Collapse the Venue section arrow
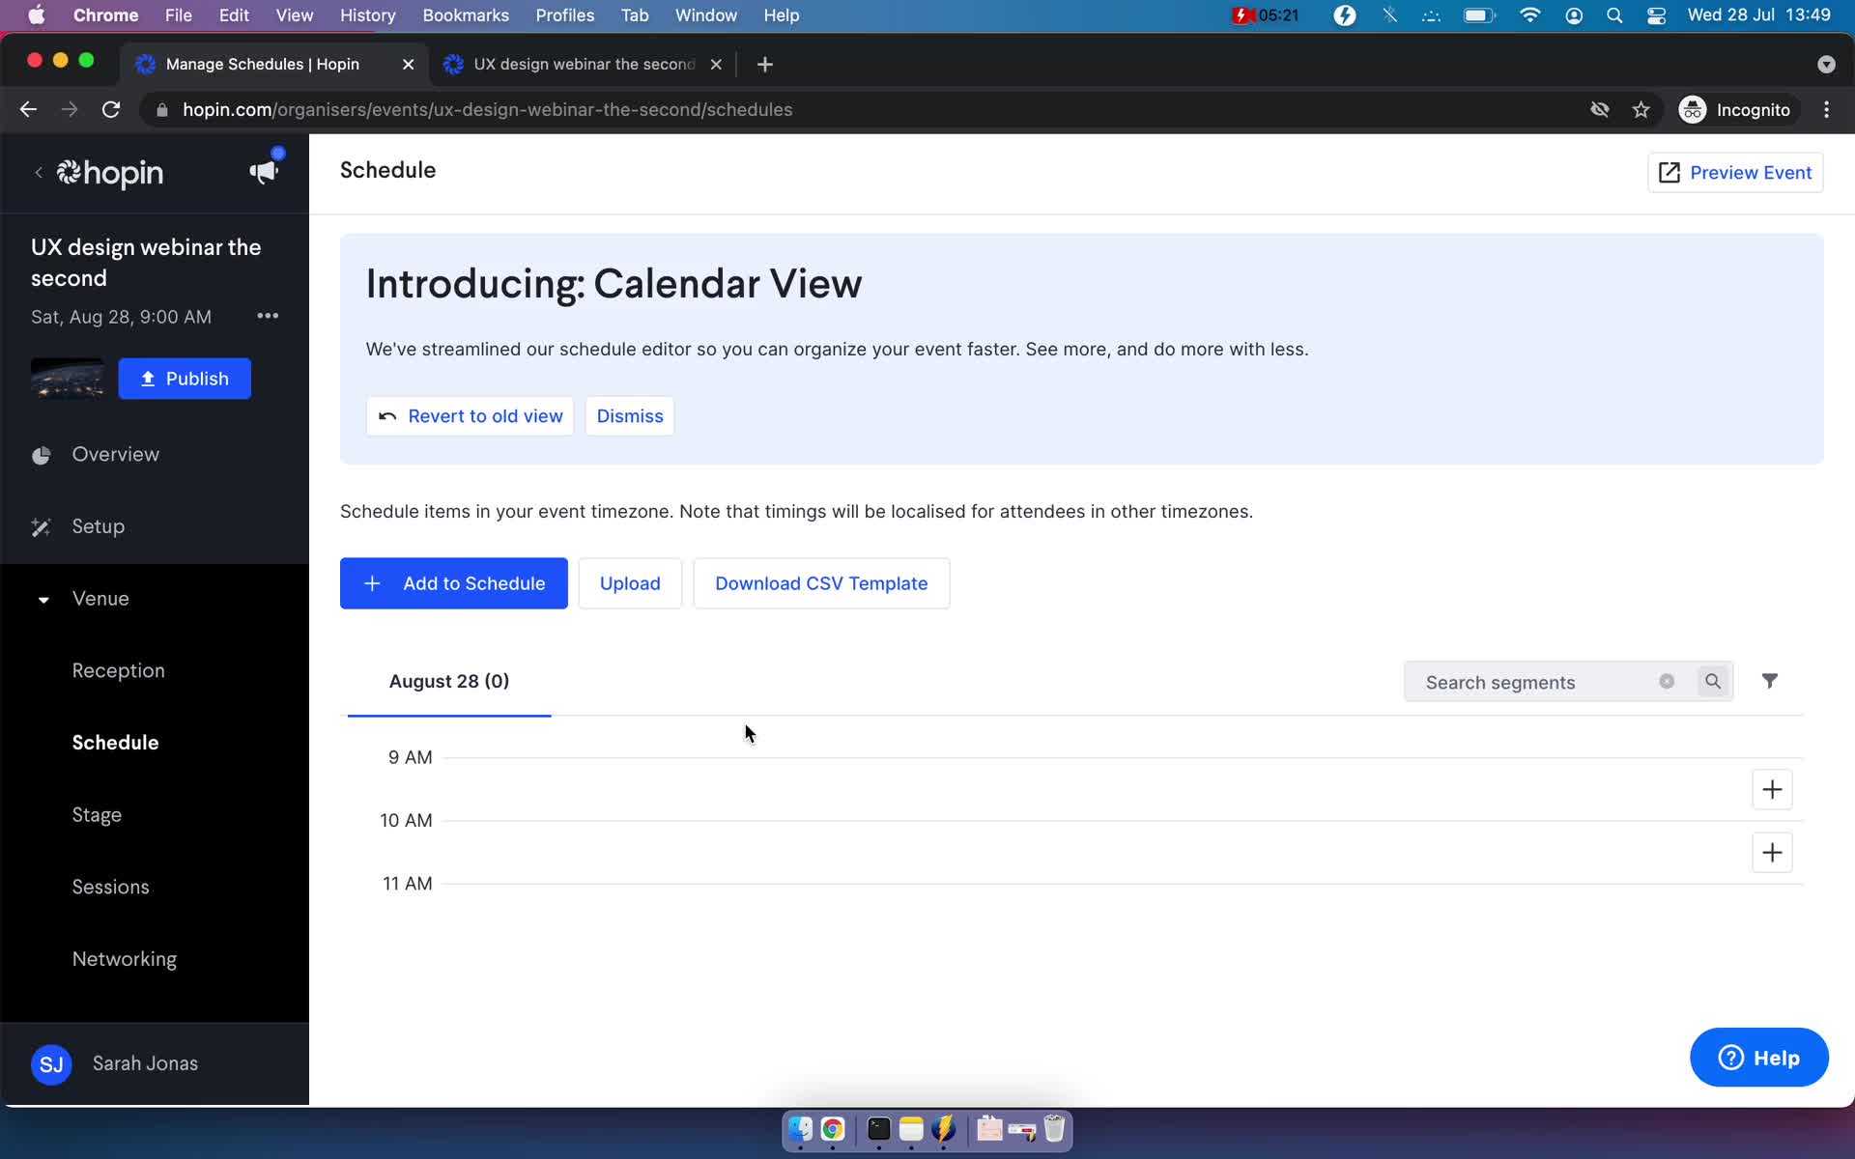Screen dimensions: 1855x1159 coord(43,600)
